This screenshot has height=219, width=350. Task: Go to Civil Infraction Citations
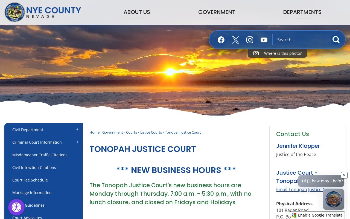[34, 168]
